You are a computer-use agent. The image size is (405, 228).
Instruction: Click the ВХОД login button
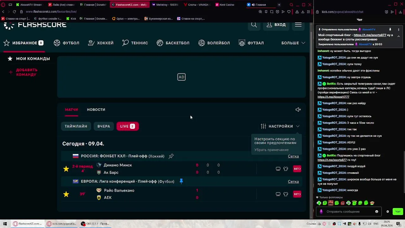coord(276,25)
